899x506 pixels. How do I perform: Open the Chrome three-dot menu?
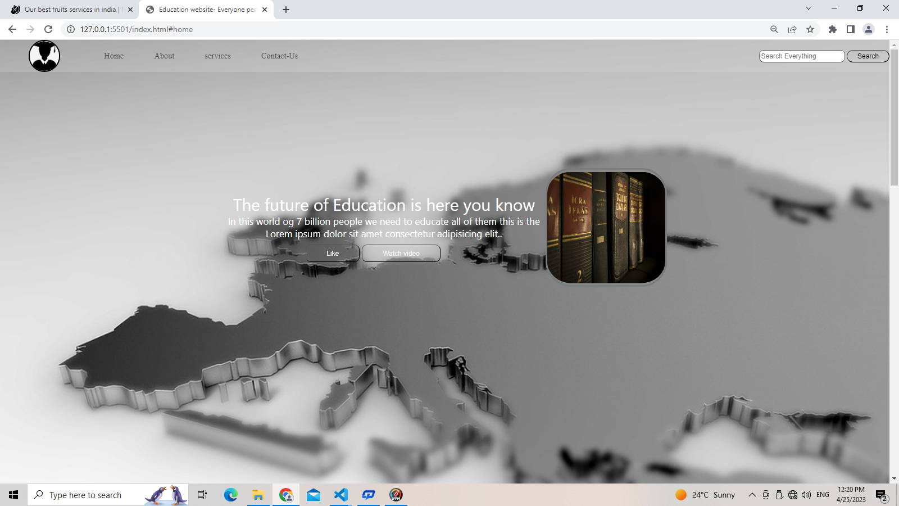pyautogui.click(x=887, y=29)
